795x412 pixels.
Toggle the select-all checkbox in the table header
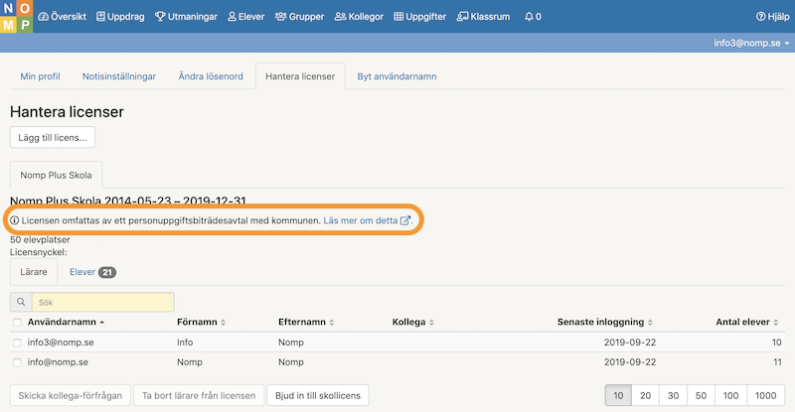point(17,323)
